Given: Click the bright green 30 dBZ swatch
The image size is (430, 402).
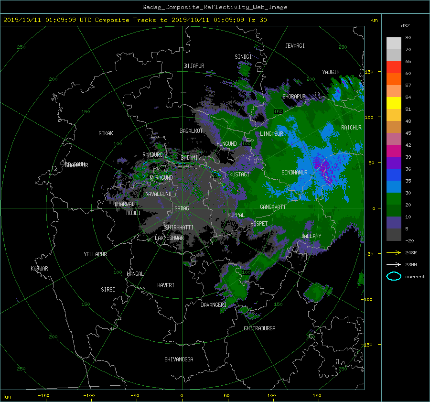Looking at the screenshot, I should tap(394, 198).
